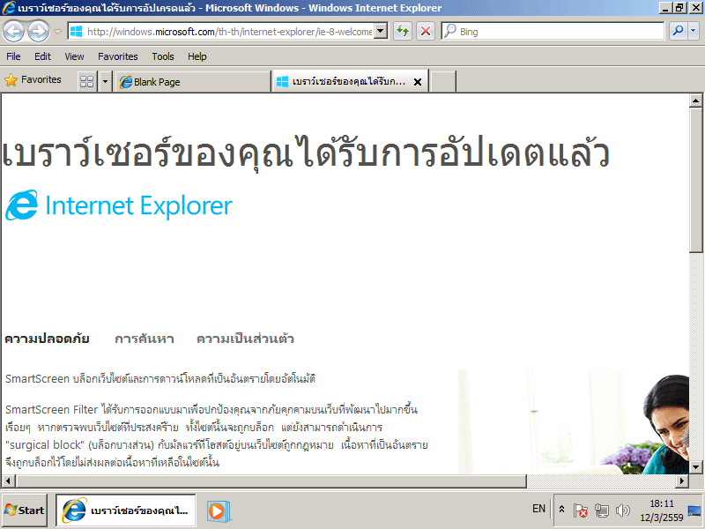Screen dimensions: 705x529
Task: Close the active welcome tab
Action: tap(418, 82)
